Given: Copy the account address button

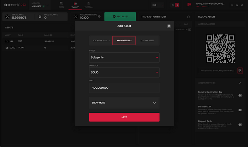Looking at the screenshot, I should click(240, 71).
